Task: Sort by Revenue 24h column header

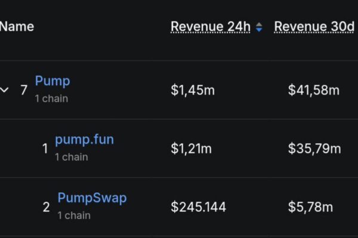Action: 211,27
